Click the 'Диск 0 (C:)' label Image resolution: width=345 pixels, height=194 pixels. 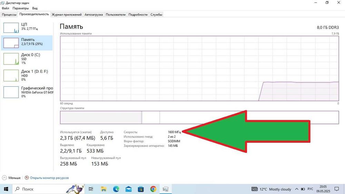(x=31, y=55)
